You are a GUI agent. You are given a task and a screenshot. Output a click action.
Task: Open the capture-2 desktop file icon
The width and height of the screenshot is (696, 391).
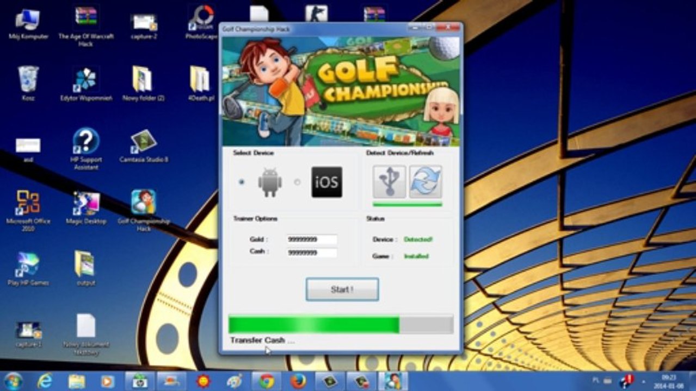click(144, 26)
